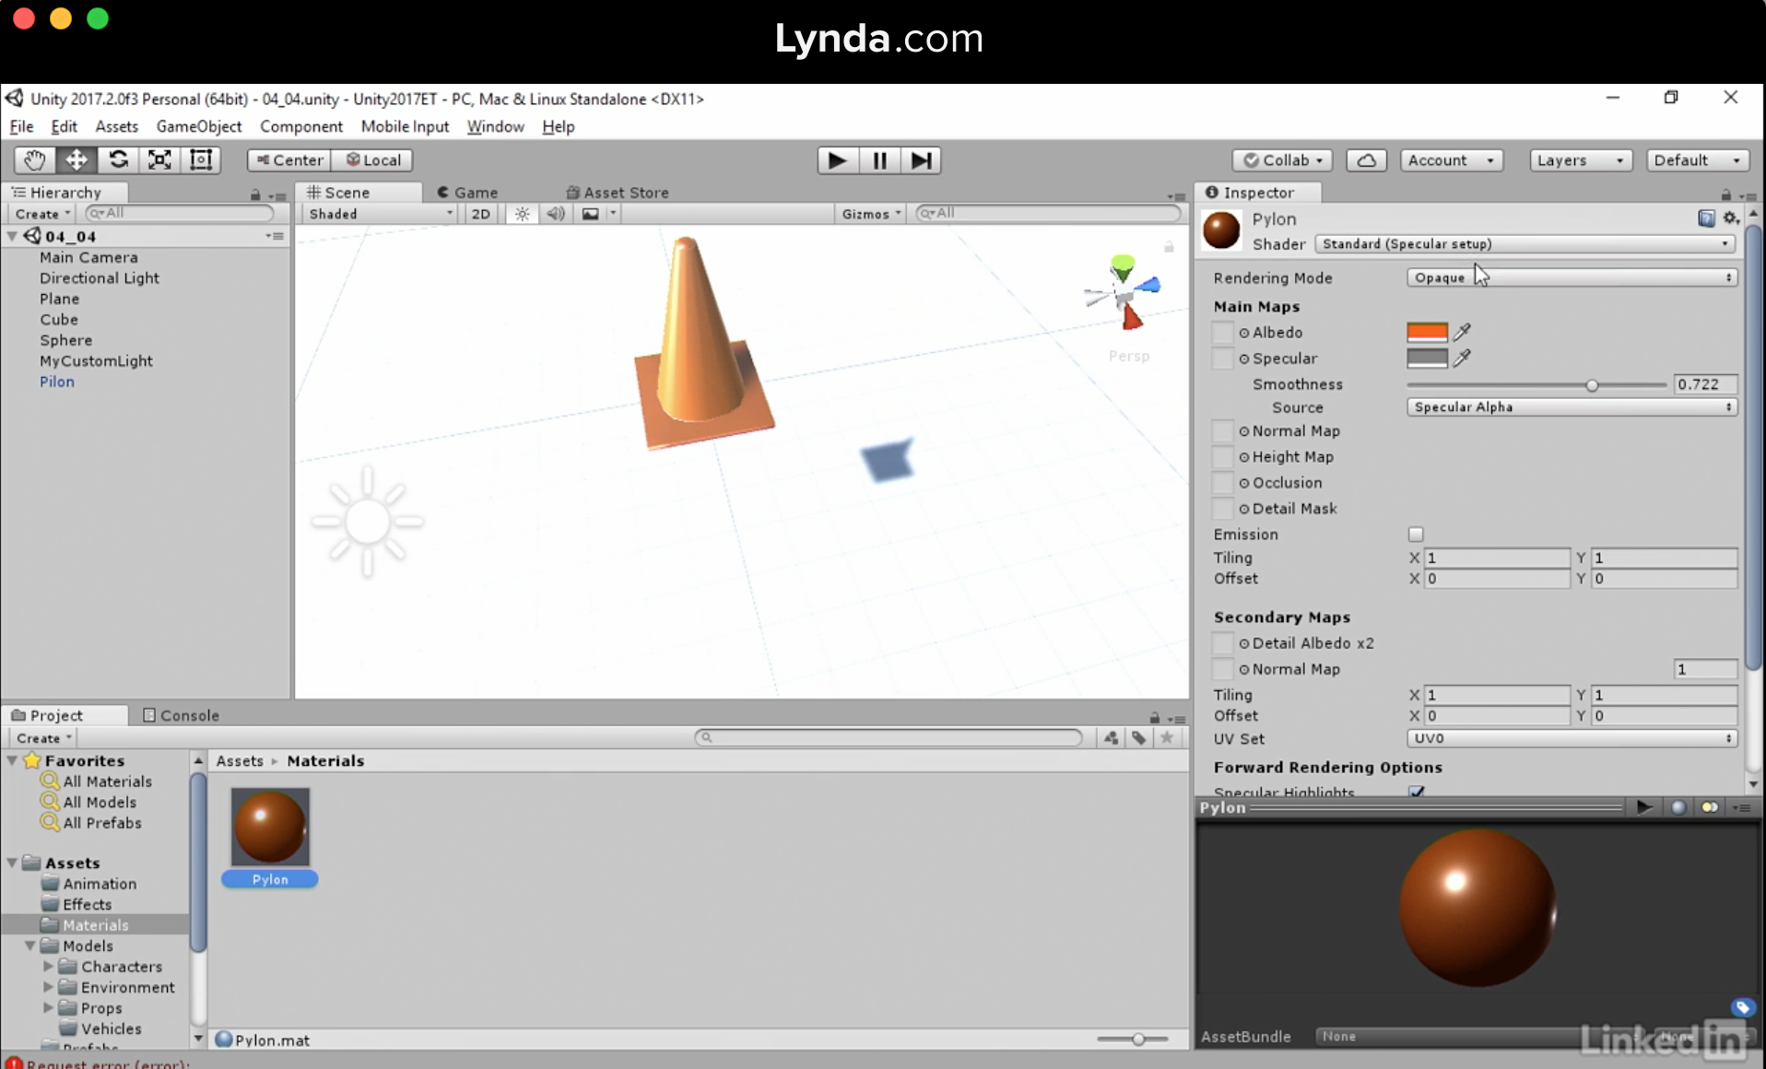Open the Account dropdown
Screen dimensions: 1766x1069
pos(1451,160)
